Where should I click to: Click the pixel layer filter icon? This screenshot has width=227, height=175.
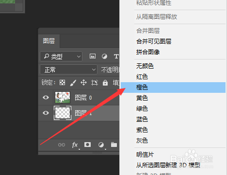click(93, 56)
